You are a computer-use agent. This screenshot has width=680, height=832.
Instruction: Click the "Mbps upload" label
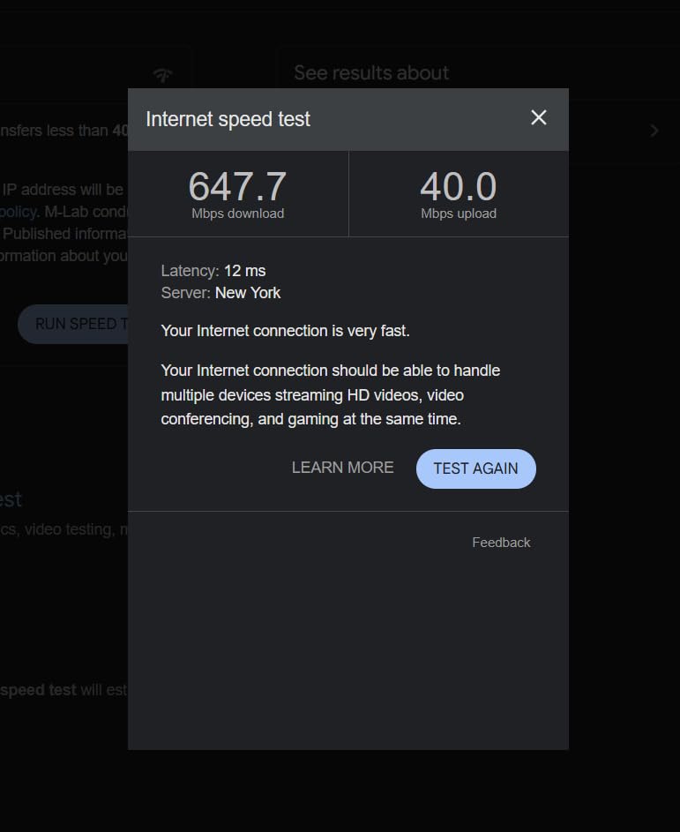[458, 214]
